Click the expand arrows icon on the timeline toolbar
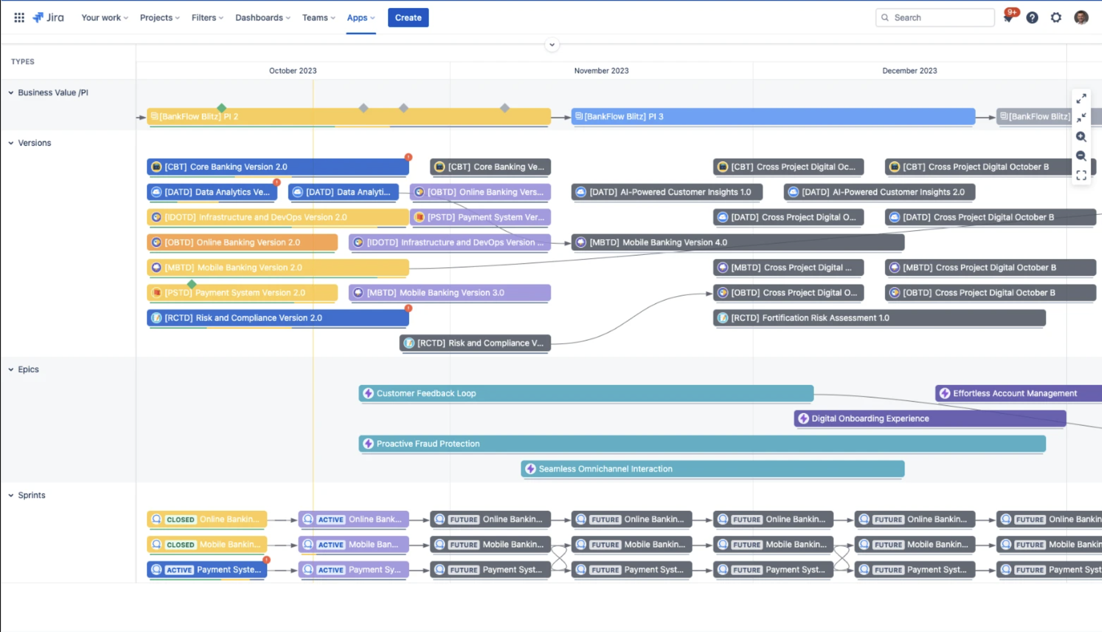 pos(1081,98)
